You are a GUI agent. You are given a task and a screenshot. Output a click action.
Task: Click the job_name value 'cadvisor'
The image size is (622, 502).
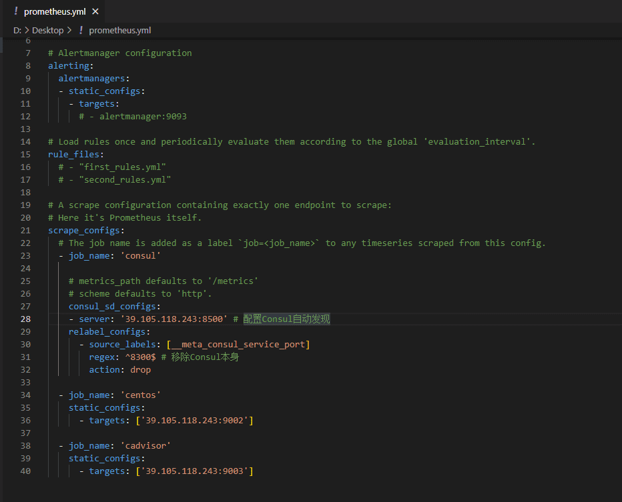click(145, 446)
